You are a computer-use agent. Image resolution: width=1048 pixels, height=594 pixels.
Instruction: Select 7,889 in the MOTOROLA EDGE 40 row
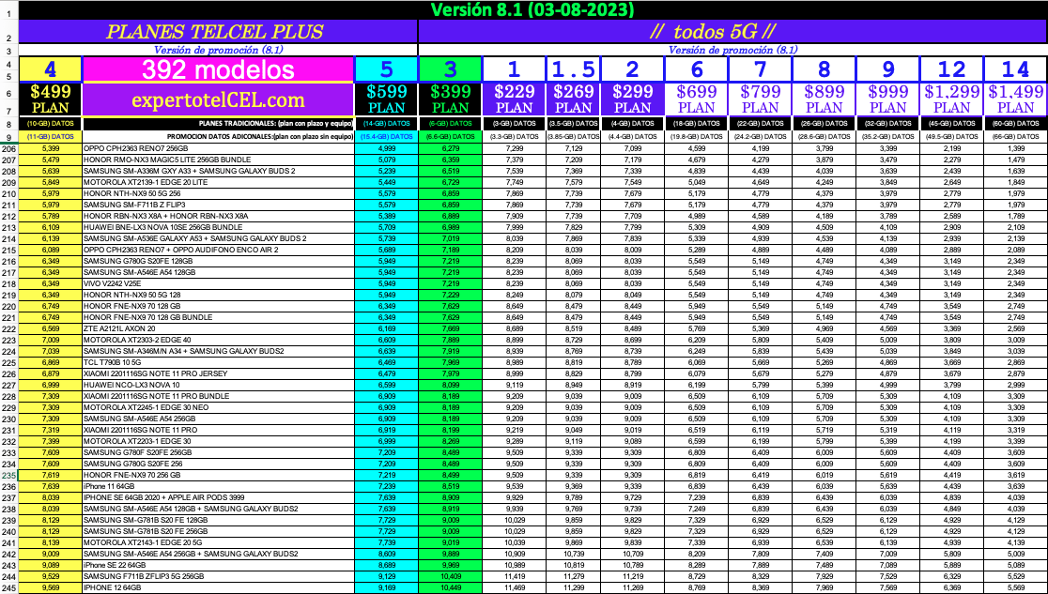(450, 340)
